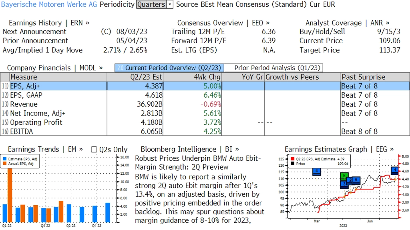Click the orange Actual EPS legend swatch
This screenshot has width=410, height=230.
[x=5, y=164]
